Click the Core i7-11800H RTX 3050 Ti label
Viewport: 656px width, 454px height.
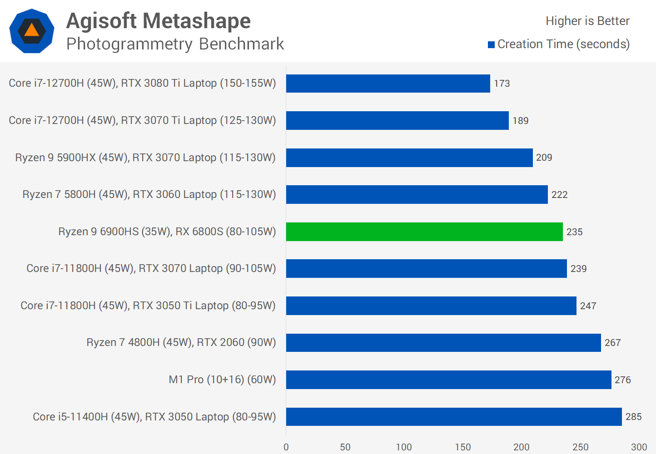click(x=148, y=306)
